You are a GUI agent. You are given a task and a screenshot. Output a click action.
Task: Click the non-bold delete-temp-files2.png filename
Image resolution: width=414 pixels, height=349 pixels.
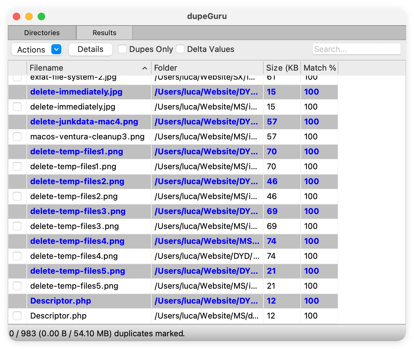pos(74,196)
